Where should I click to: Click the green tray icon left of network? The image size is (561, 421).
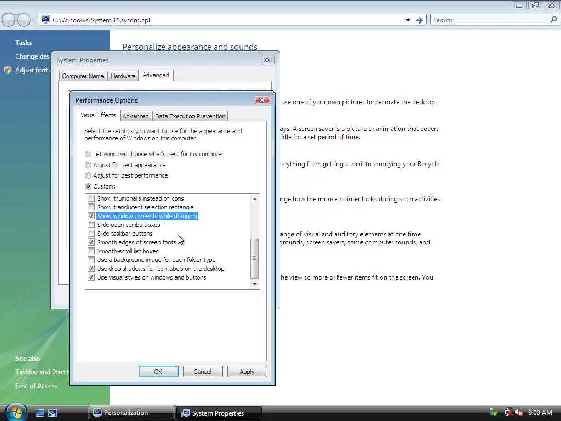494,412
